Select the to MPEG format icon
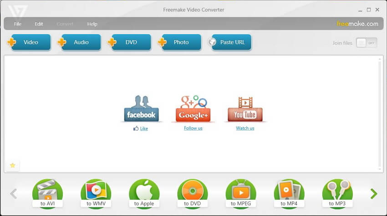387x216 pixels. click(241, 194)
